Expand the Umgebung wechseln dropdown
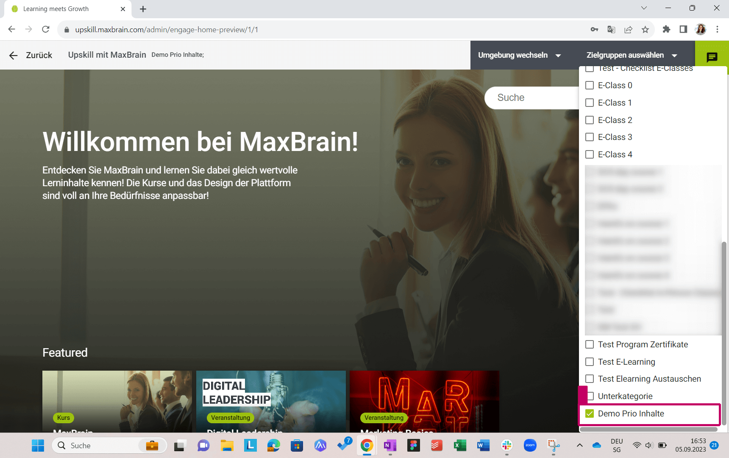729x458 pixels. pyautogui.click(x=520, y=55)
